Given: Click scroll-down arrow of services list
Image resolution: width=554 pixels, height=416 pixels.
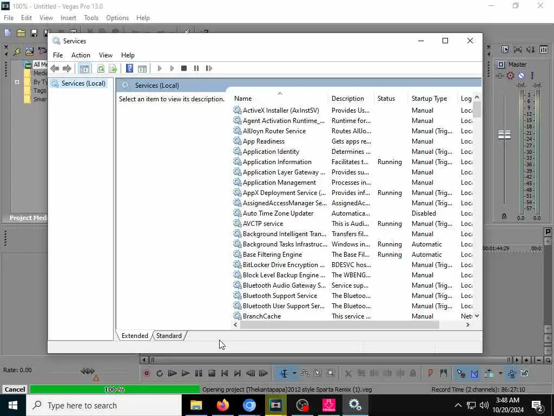Looking at the screenshot, I should (x=477, y=316).
